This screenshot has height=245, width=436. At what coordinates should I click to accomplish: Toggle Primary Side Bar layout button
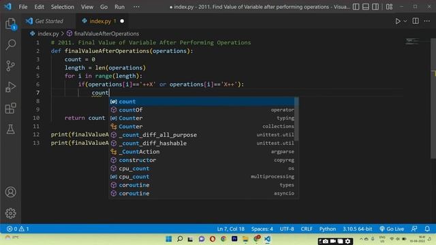(356, 7)
